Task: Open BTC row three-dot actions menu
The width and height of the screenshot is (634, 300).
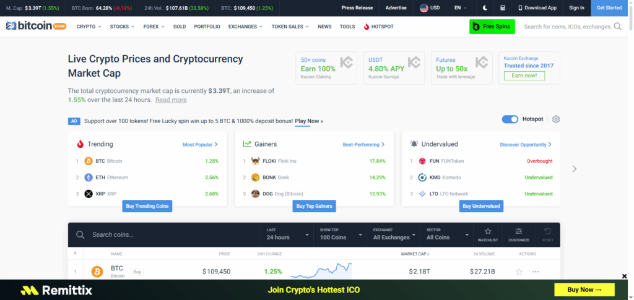Action: coord(536,272)
